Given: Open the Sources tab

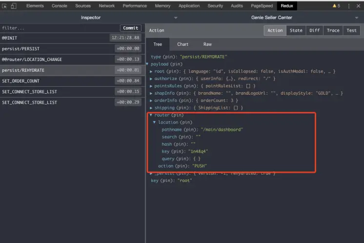Looking at the screenshot, I should pos(83,6).
